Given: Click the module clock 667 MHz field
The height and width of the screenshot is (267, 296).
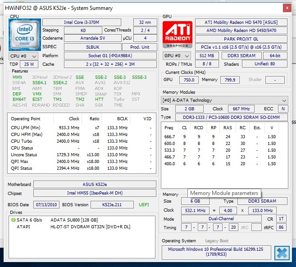Looking at the screenshot, I should tap(241, 109).
